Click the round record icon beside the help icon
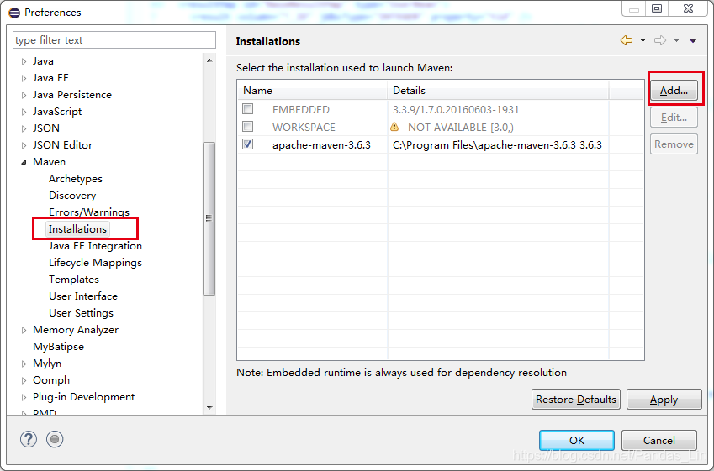 point(55,439)
